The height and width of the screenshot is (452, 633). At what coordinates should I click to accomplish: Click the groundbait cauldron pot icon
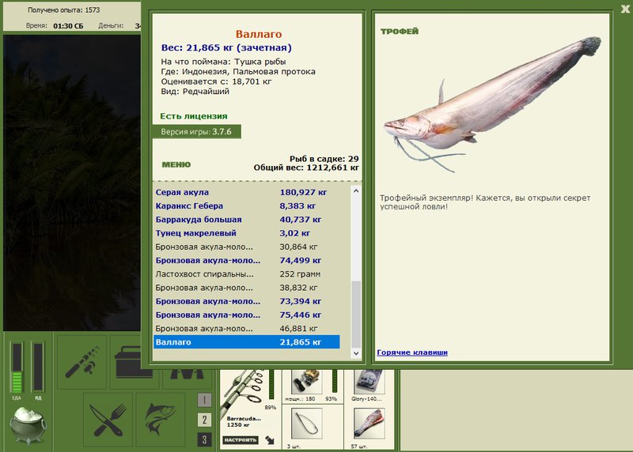28,425
